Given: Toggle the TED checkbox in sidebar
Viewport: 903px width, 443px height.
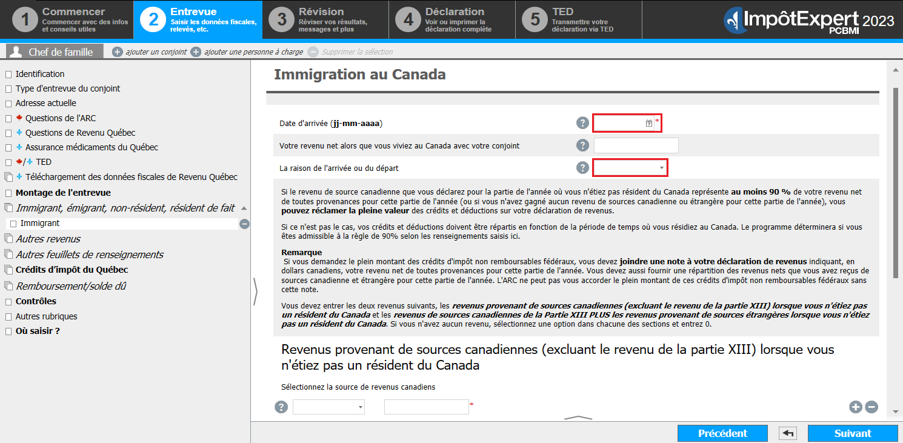Looking at the screenshot, I should 8,162.
